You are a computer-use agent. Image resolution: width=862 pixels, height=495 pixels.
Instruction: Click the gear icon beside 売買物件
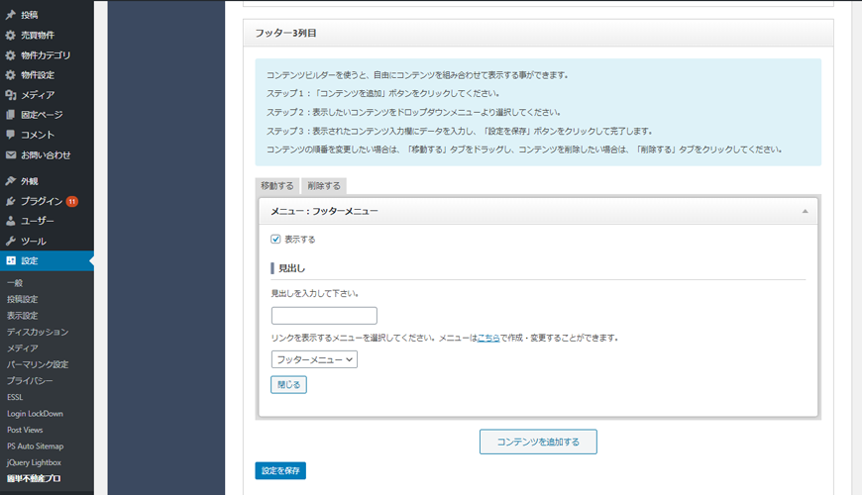coord(11,36)
